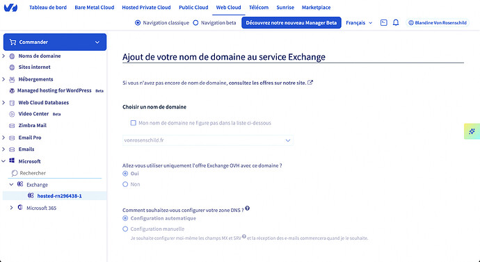The image size is (480, 262).
Task: Open the vonrosenschild.fr domain dropdown
Action: 207,140
